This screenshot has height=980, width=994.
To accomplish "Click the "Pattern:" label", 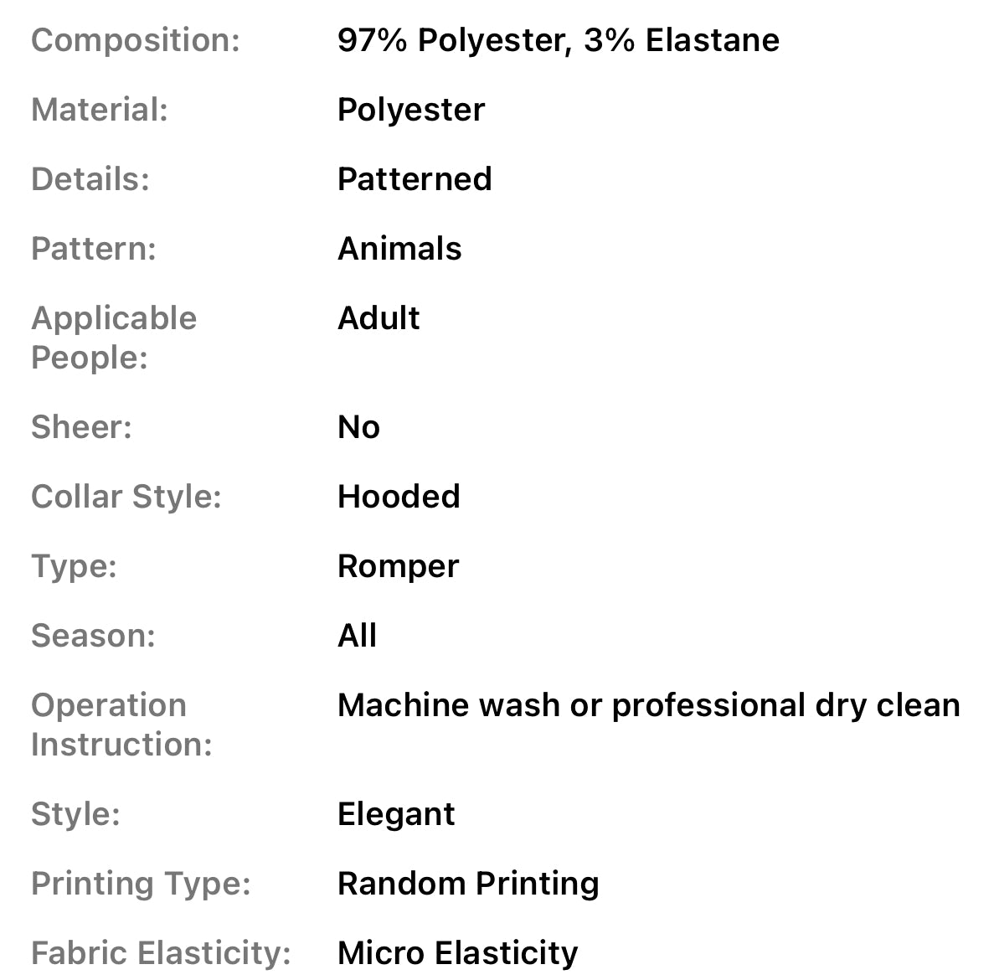I will point(94,249).
